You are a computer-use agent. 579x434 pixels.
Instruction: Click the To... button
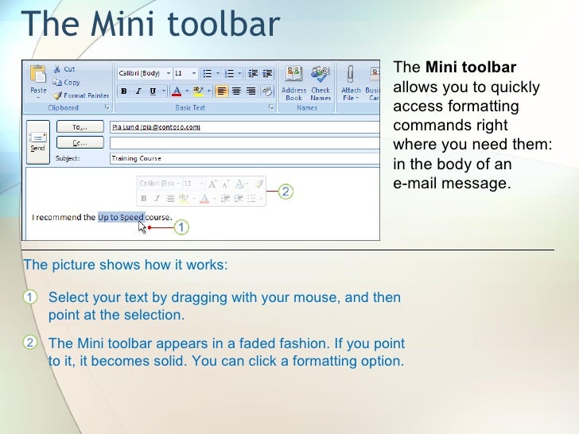(x=80, y=126)
